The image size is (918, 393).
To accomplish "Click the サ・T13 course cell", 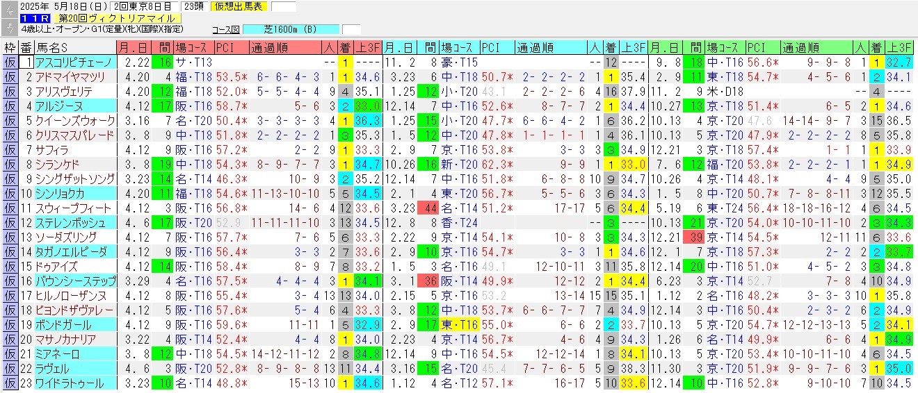I will point(193,62).
